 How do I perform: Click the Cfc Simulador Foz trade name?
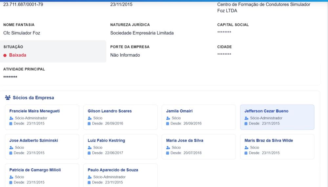[x=22, y=33]
